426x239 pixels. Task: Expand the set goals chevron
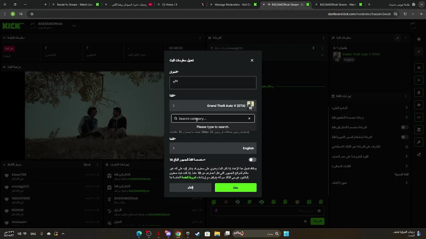(x=406, y=183)
